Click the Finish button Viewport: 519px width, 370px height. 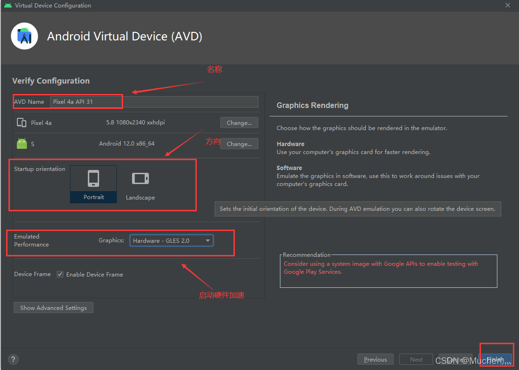coord(495,359)
